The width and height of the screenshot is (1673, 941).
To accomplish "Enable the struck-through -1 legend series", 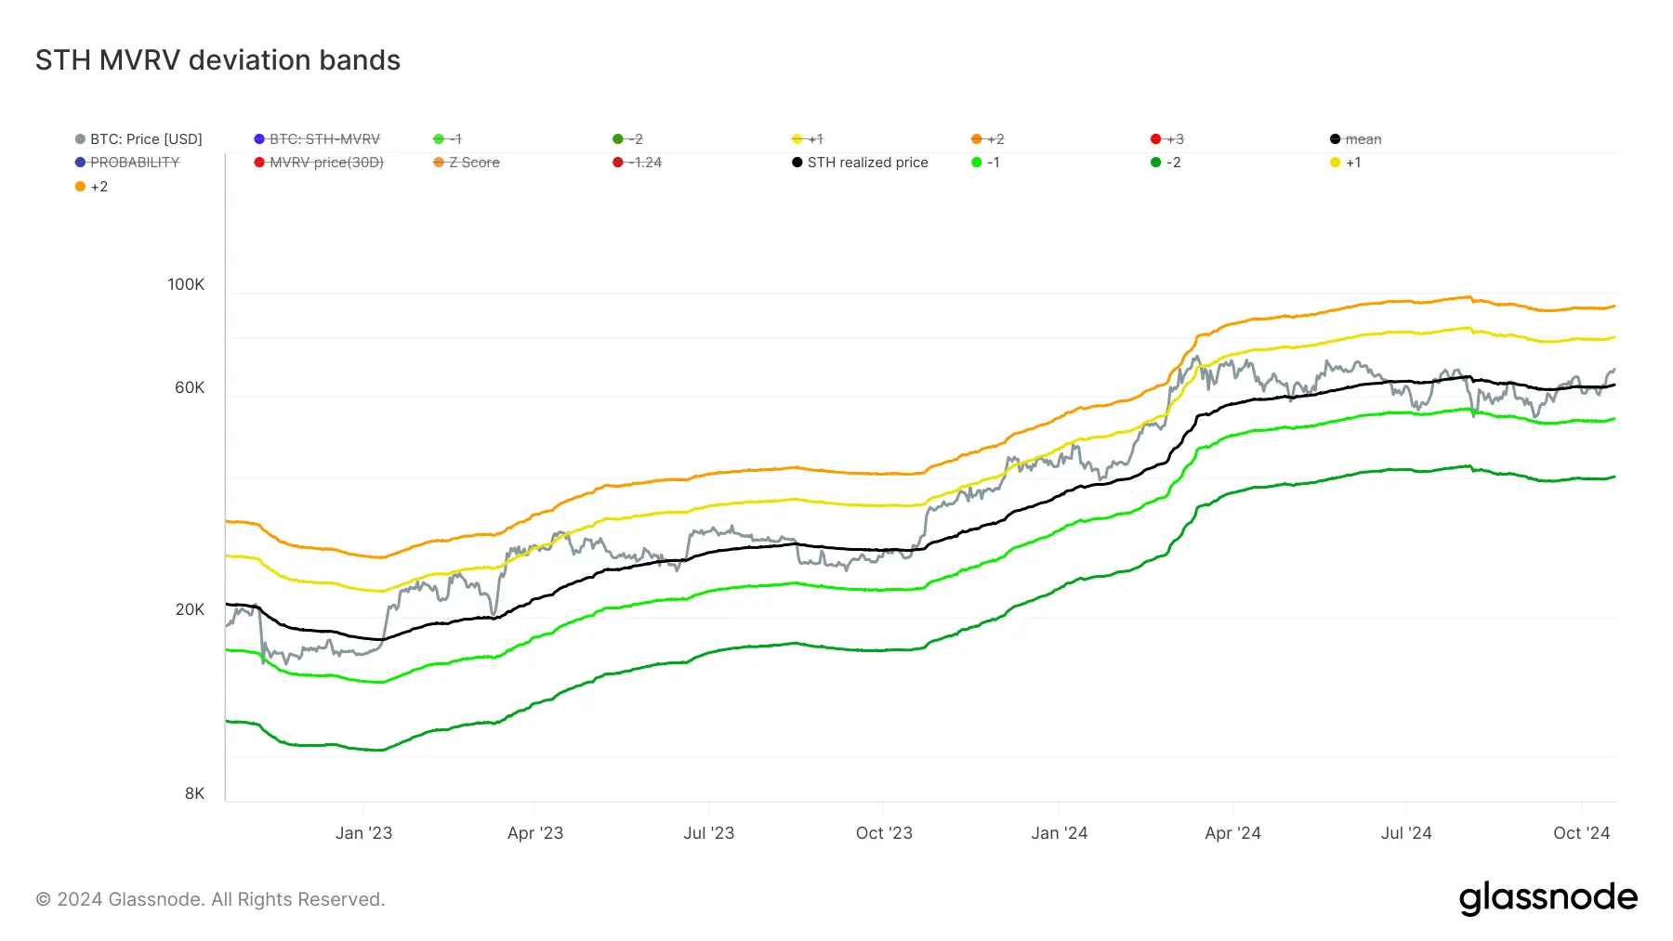I will (447, 139).
